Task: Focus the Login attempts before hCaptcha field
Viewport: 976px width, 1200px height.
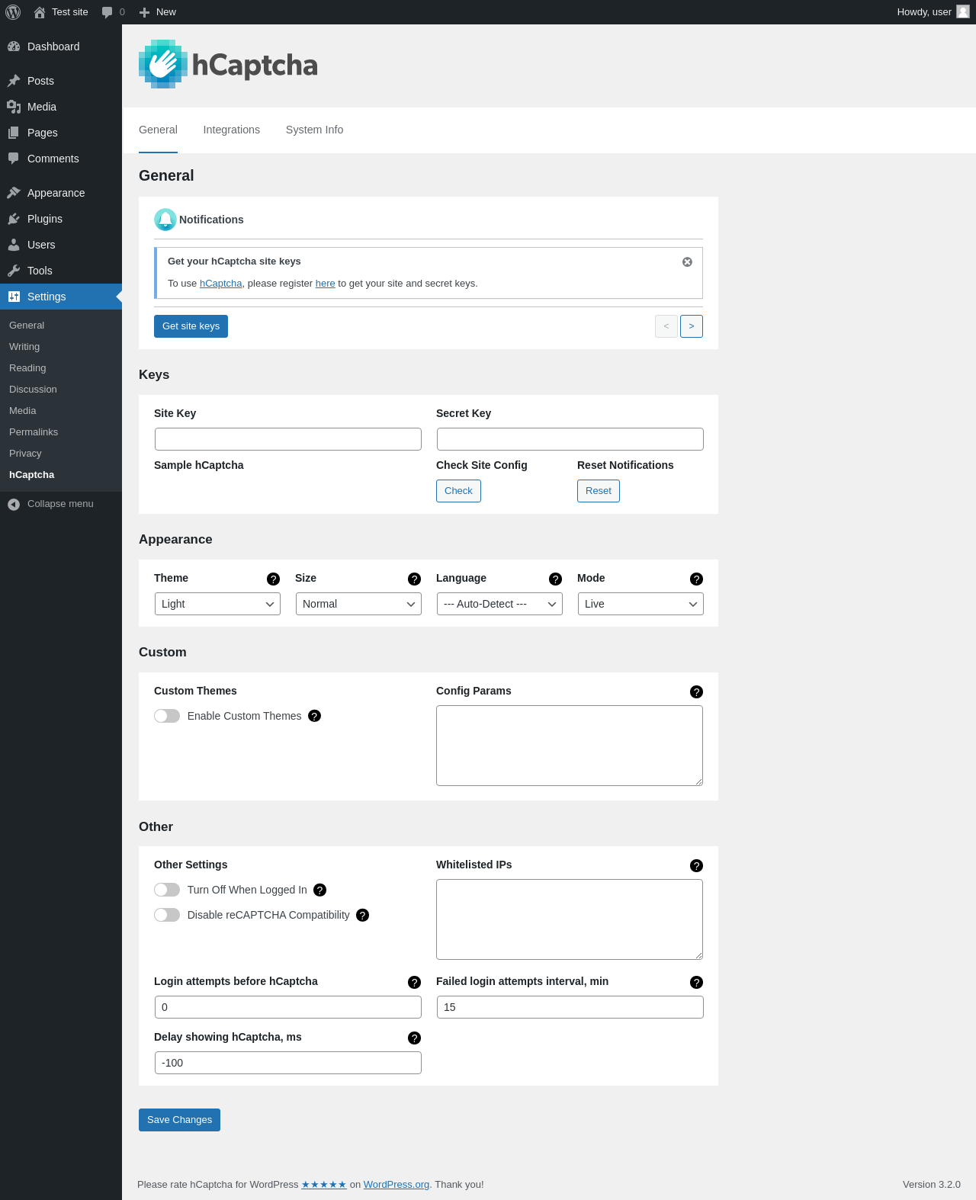Action: pos(288,1007)
